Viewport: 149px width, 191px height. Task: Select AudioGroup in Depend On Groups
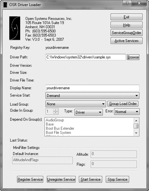point(55,120)
